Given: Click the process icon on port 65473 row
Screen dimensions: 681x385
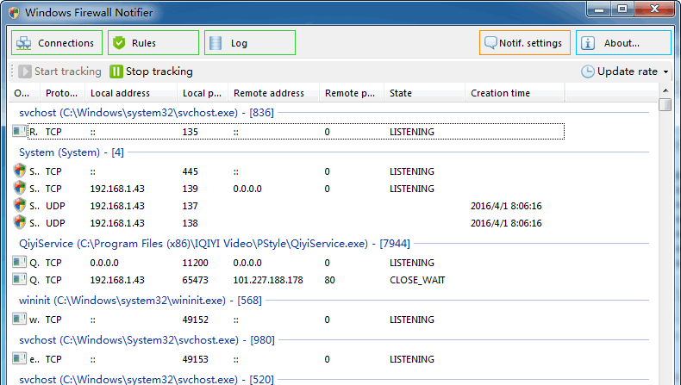Looking at the screenshot, I should [x=19, y=279].
